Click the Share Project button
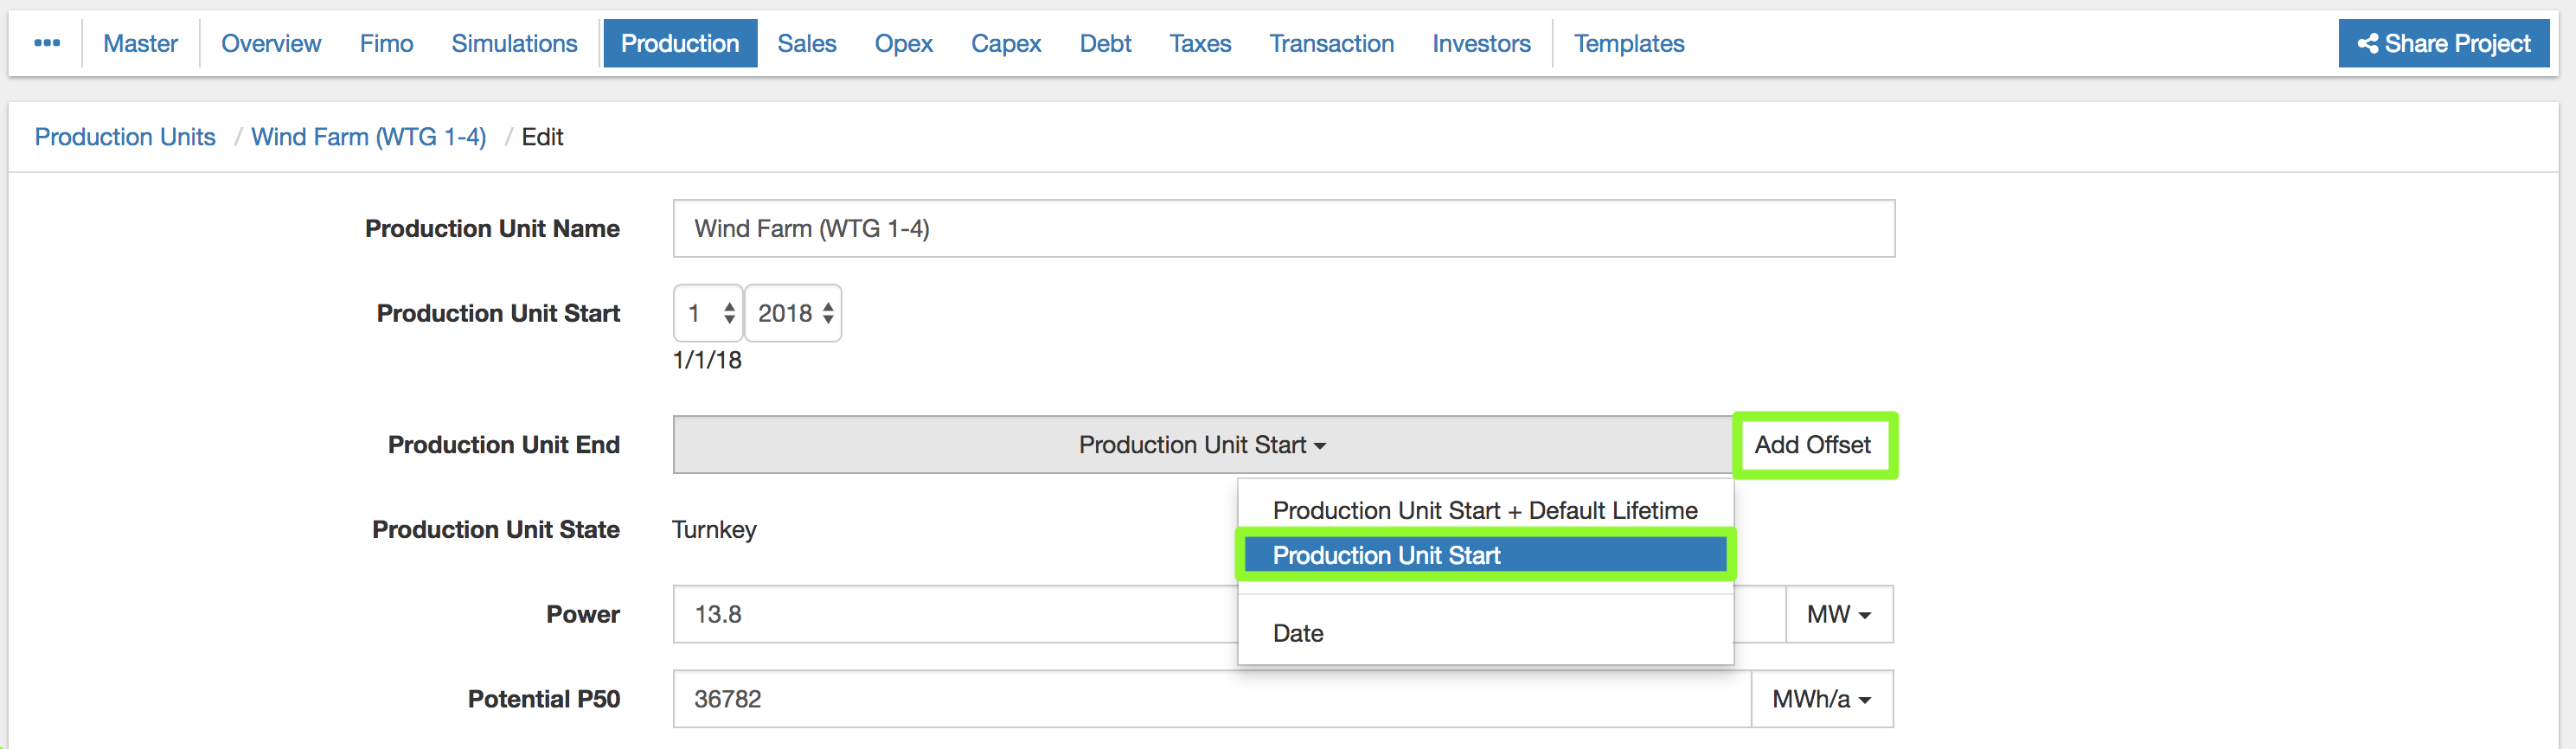The height and width of the screenshot is (749, 2576). tap(2443, 43)
